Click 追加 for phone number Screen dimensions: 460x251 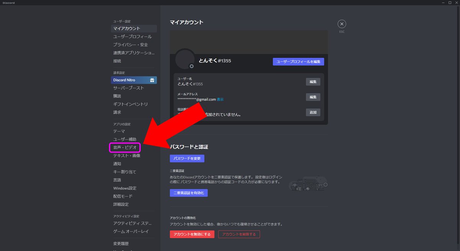tap(313, 112)
